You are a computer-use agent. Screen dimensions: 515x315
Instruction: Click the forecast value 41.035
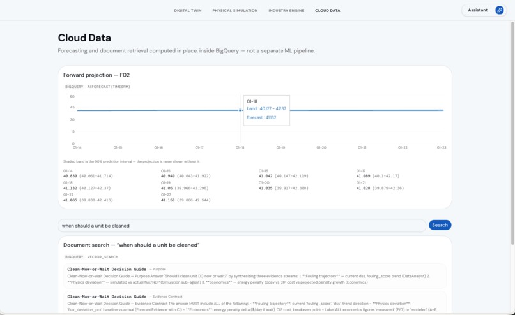pos(266,189)
